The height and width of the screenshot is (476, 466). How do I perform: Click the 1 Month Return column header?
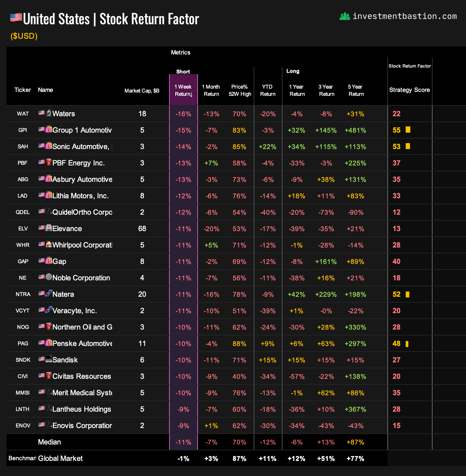211,90
